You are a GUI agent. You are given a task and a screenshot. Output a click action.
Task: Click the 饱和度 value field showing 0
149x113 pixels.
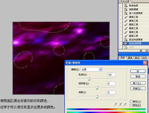[x=111, y=83]
